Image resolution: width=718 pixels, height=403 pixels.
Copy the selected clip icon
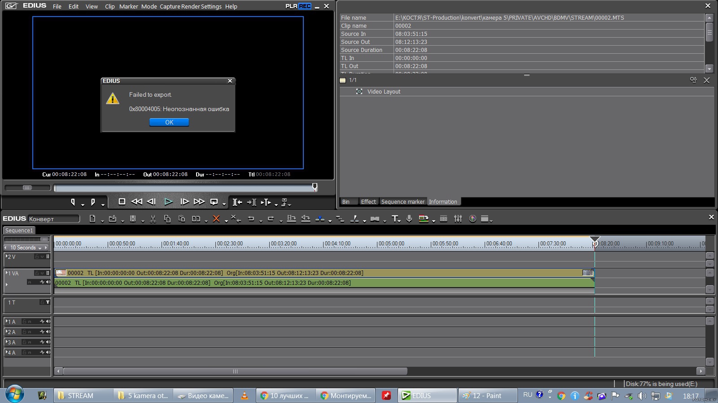(167, 219)
